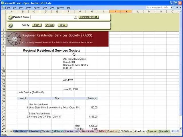Click next sheet tab arrow
The image size is (183, 137).
(8, 131)
